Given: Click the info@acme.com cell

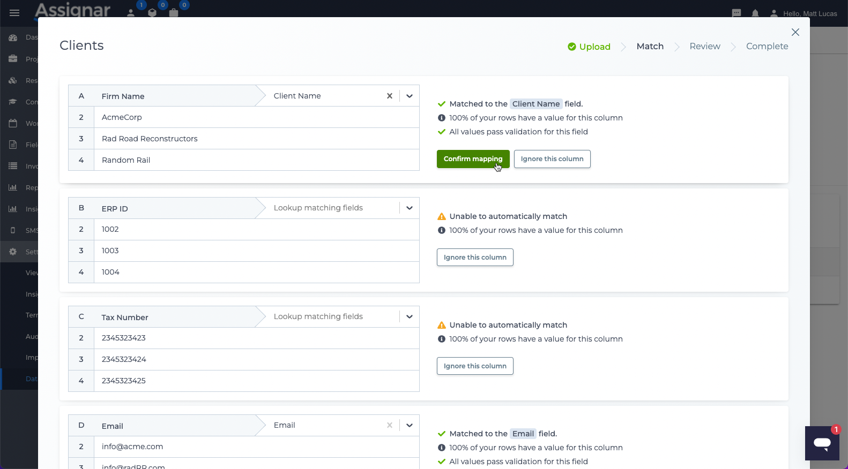Looking at the screenshot, I should [257, 447].
